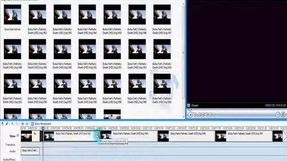Select clip thumbnail numbered 048
Image resolution: width=287 pixels, height=161 pixels.
tap(13, 49)
